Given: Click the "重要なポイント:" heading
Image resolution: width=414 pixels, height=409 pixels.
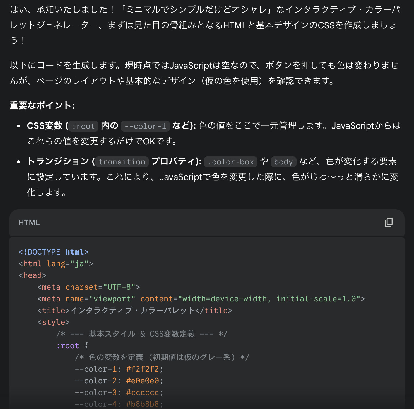Looking at the screenshot, I should point(42,105).
